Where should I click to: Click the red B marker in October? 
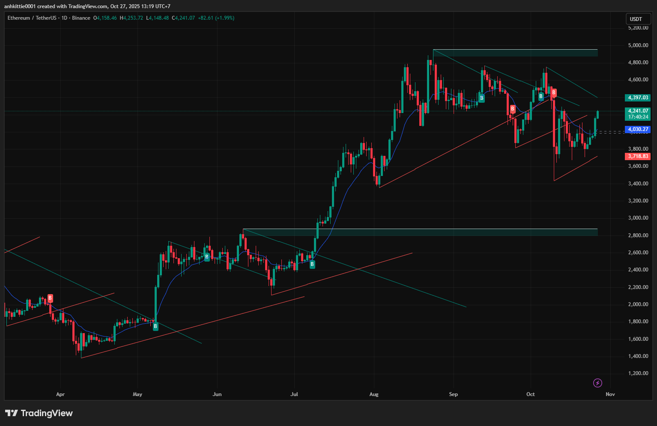coord(554,92)
